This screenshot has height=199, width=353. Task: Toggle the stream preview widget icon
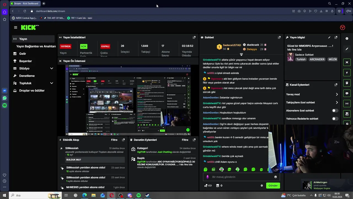pos(347,62)
